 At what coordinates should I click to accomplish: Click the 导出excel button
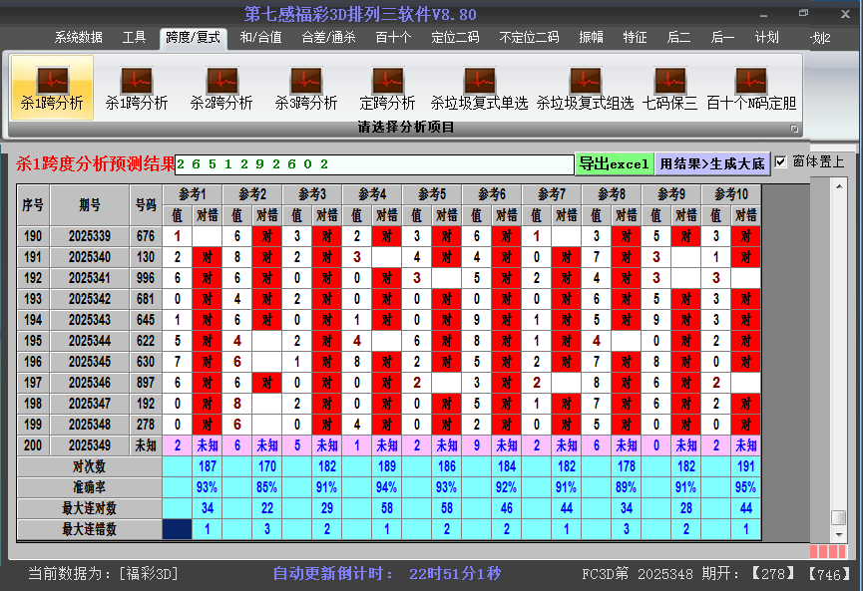click(x=614, y=163)
